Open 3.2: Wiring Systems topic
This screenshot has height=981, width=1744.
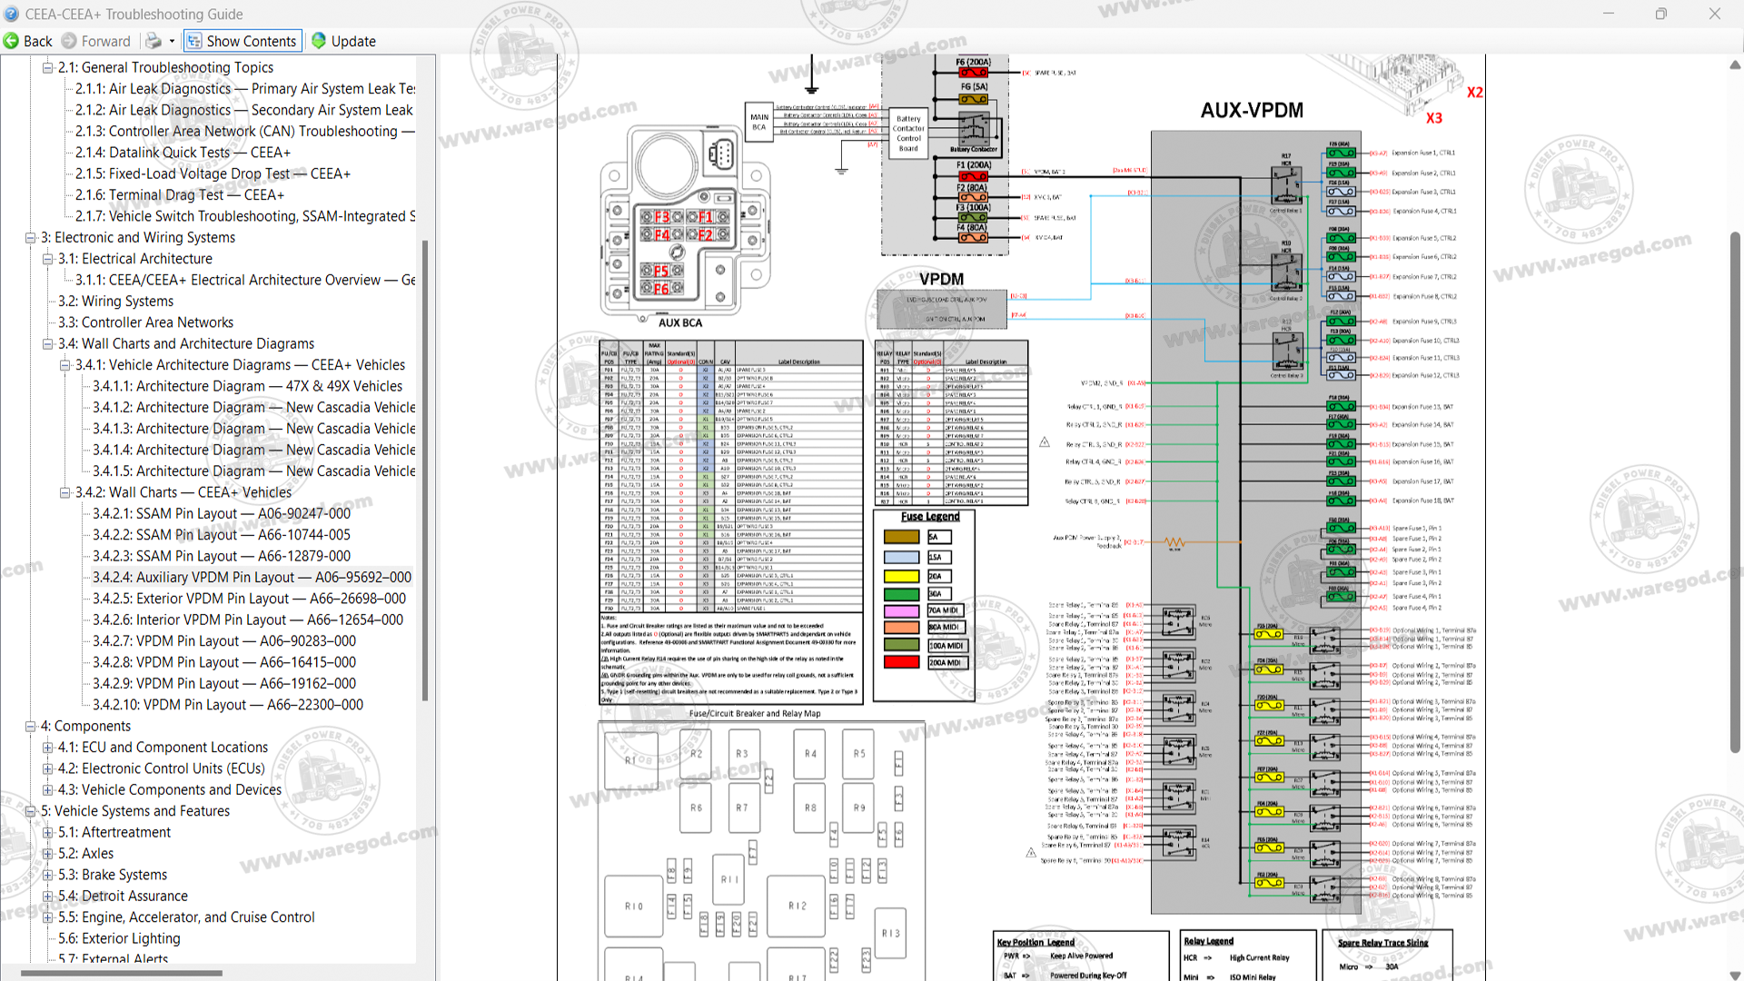[x=115, y=301]
